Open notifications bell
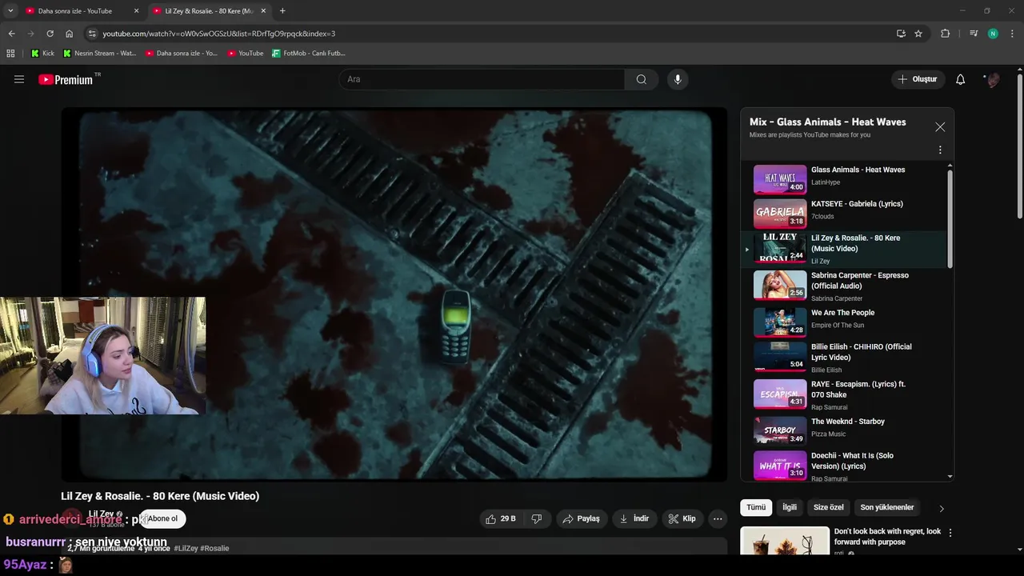1024x576 pixels. pyautogui.click(x=961, y=79)
